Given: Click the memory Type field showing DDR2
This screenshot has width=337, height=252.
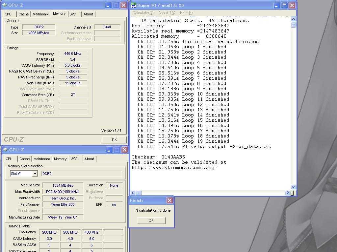Looking at the screenshot, I should click(39, 27).
